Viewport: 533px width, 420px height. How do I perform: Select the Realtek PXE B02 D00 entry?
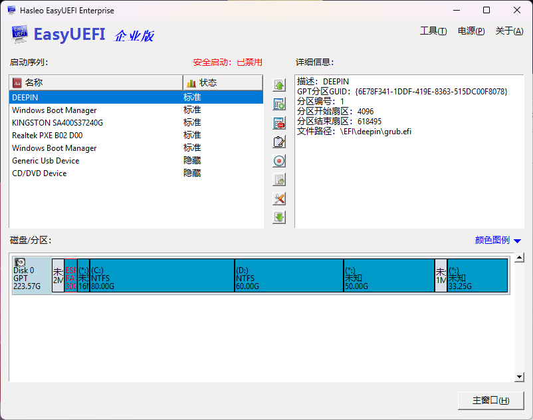coord(136,136)
